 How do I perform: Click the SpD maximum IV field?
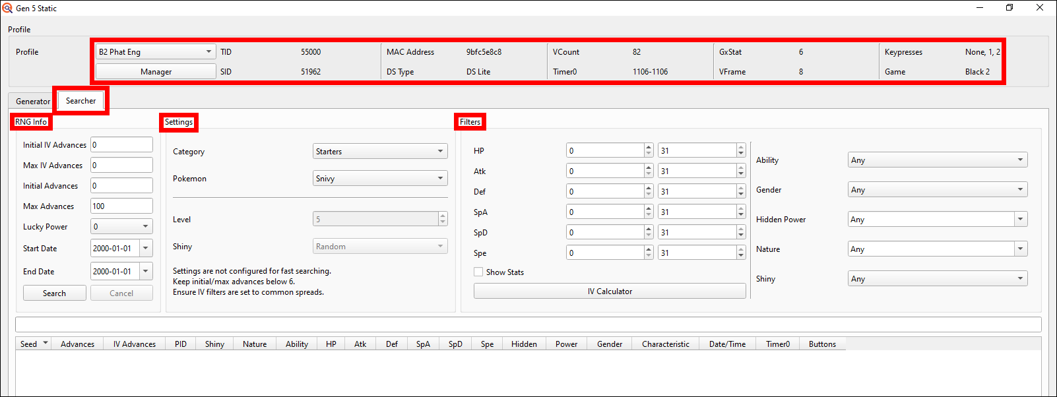pyautogui.click(x=697, y=232)
